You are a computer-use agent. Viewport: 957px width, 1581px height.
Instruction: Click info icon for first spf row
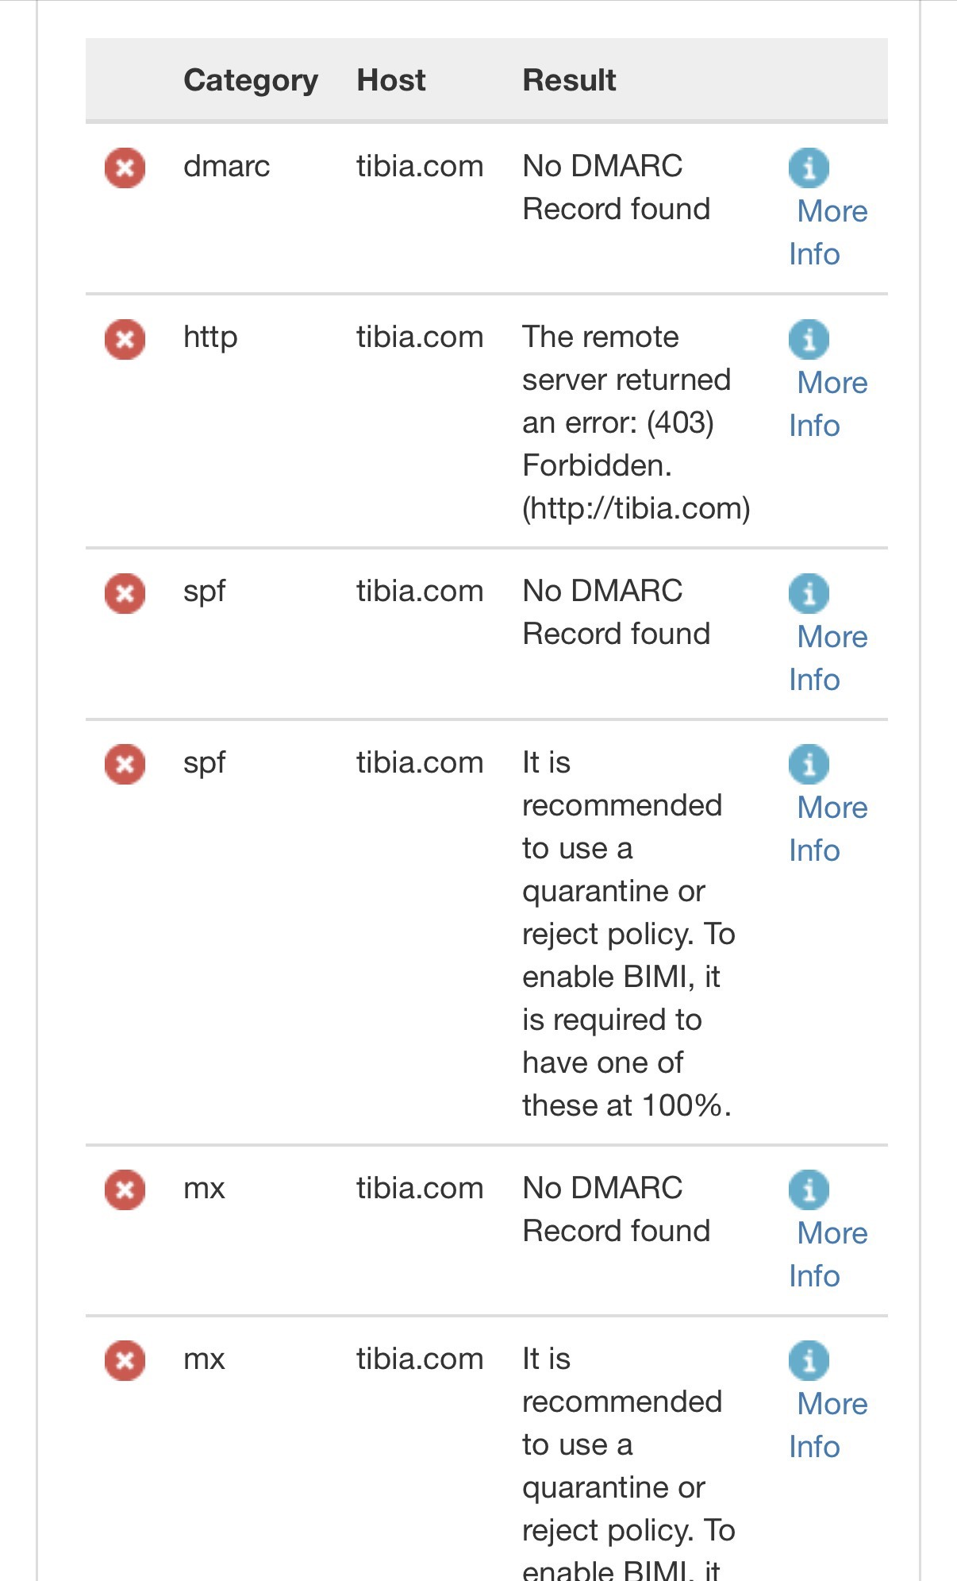(809, 593)
